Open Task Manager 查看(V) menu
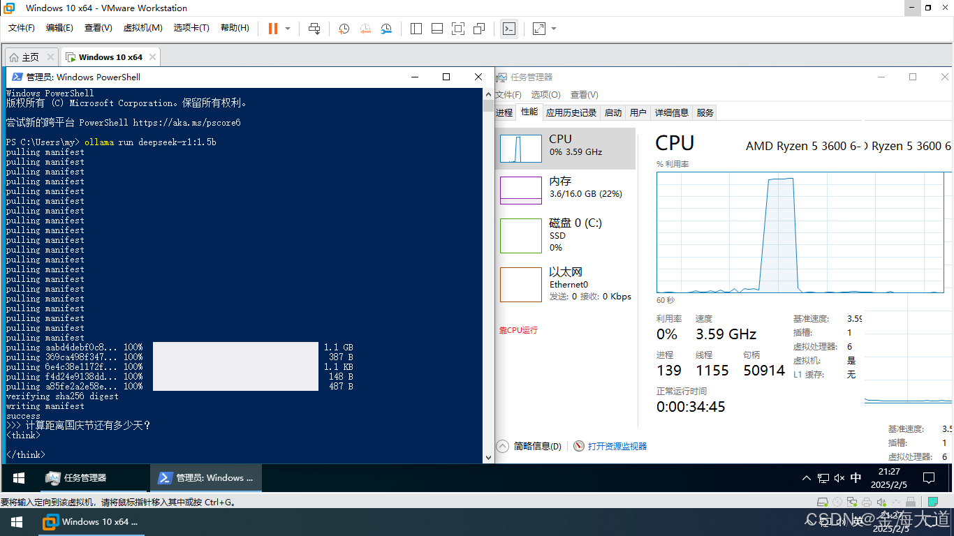Image resolution: width=954 pixels, height=536 pixels. 585,94
